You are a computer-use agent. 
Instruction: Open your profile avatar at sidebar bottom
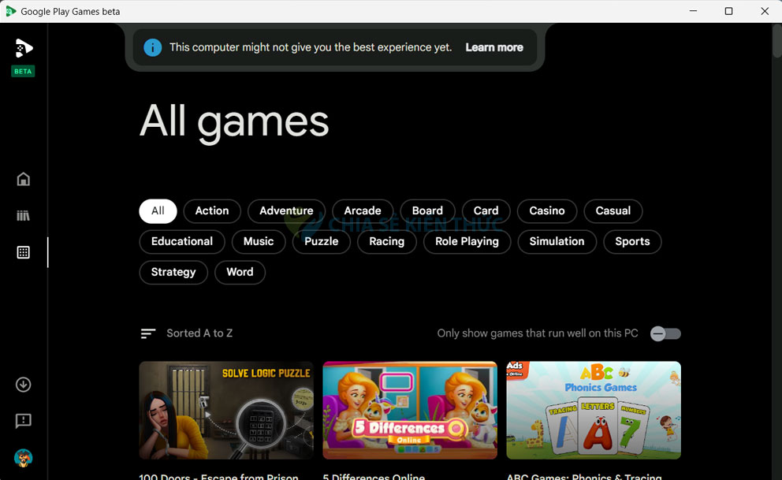[x=23, y=458]
